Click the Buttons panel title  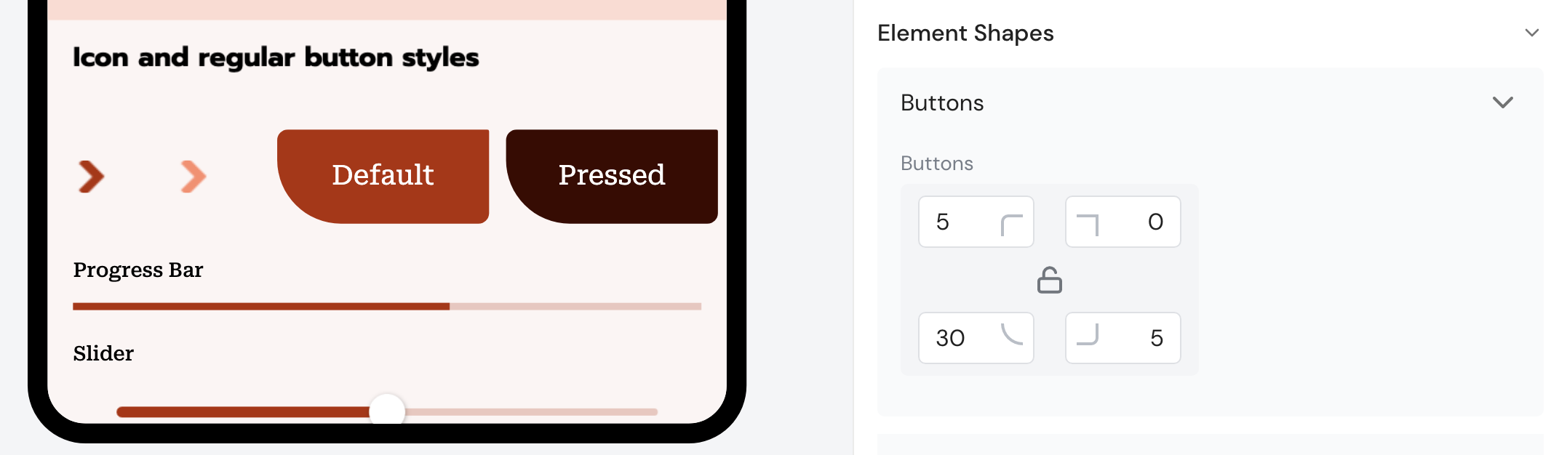pos(942,102)
